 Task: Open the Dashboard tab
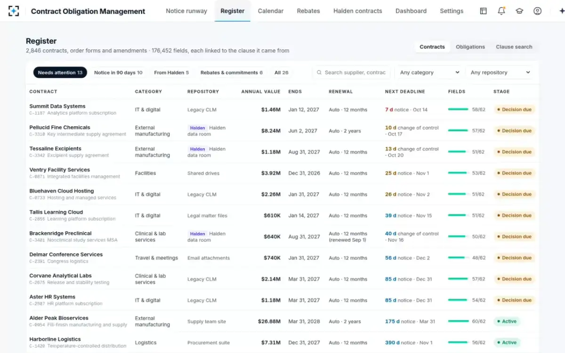coord(411,11)
